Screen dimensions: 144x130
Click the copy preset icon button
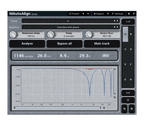coord(124,109)
